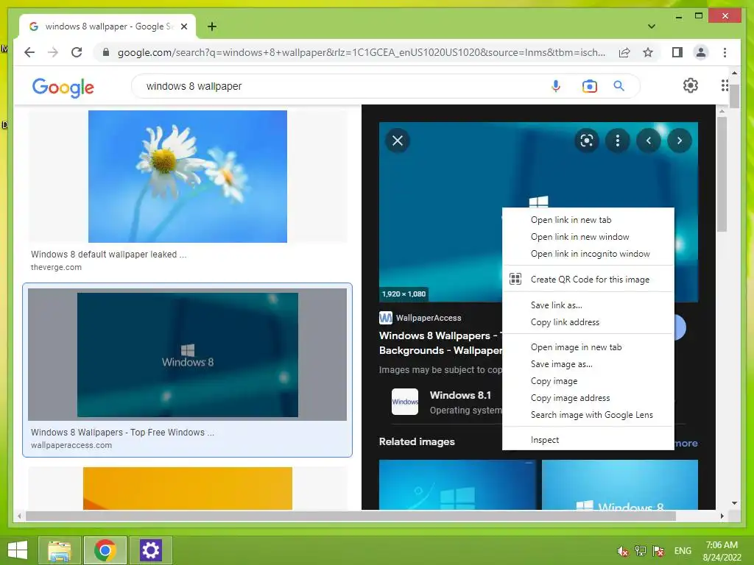This screenshot has height=565, width=754.
Task: Open the Google apps grid
Action: (x=725, y=85)
